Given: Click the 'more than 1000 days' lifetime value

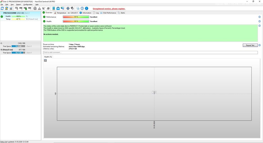Looking at the screenshot, I should (77, 47).
